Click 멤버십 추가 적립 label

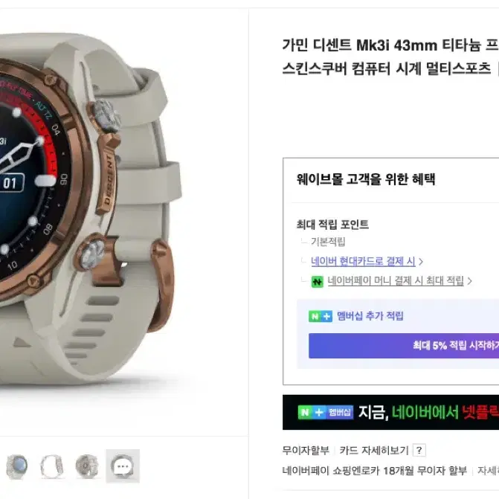pos(370,316)
